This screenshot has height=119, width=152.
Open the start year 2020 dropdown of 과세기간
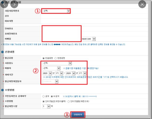(47, 73)
